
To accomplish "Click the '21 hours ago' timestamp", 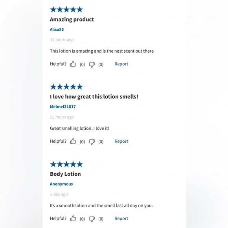I will tap(62, 40).
